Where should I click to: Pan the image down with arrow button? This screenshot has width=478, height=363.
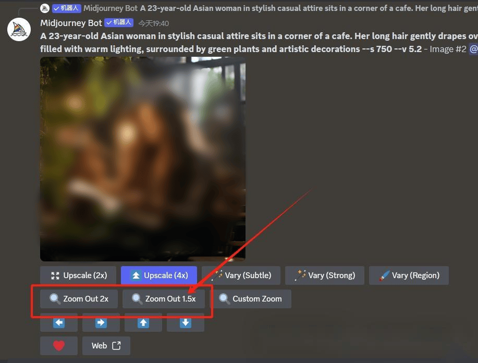(186, 322)
